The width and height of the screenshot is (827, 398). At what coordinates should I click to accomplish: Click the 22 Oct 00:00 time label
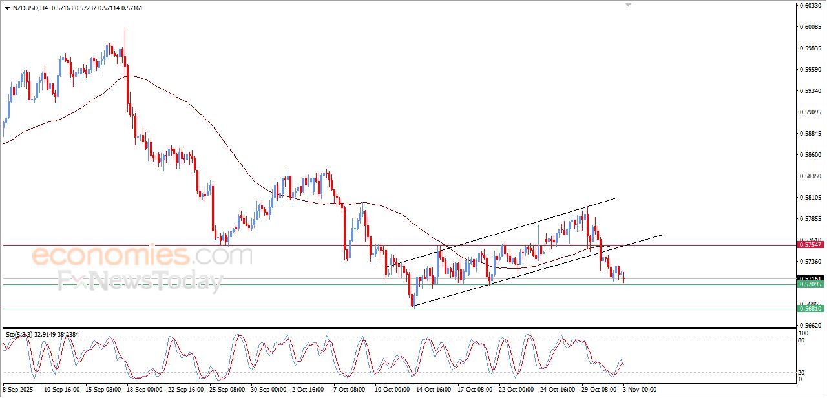515,390
